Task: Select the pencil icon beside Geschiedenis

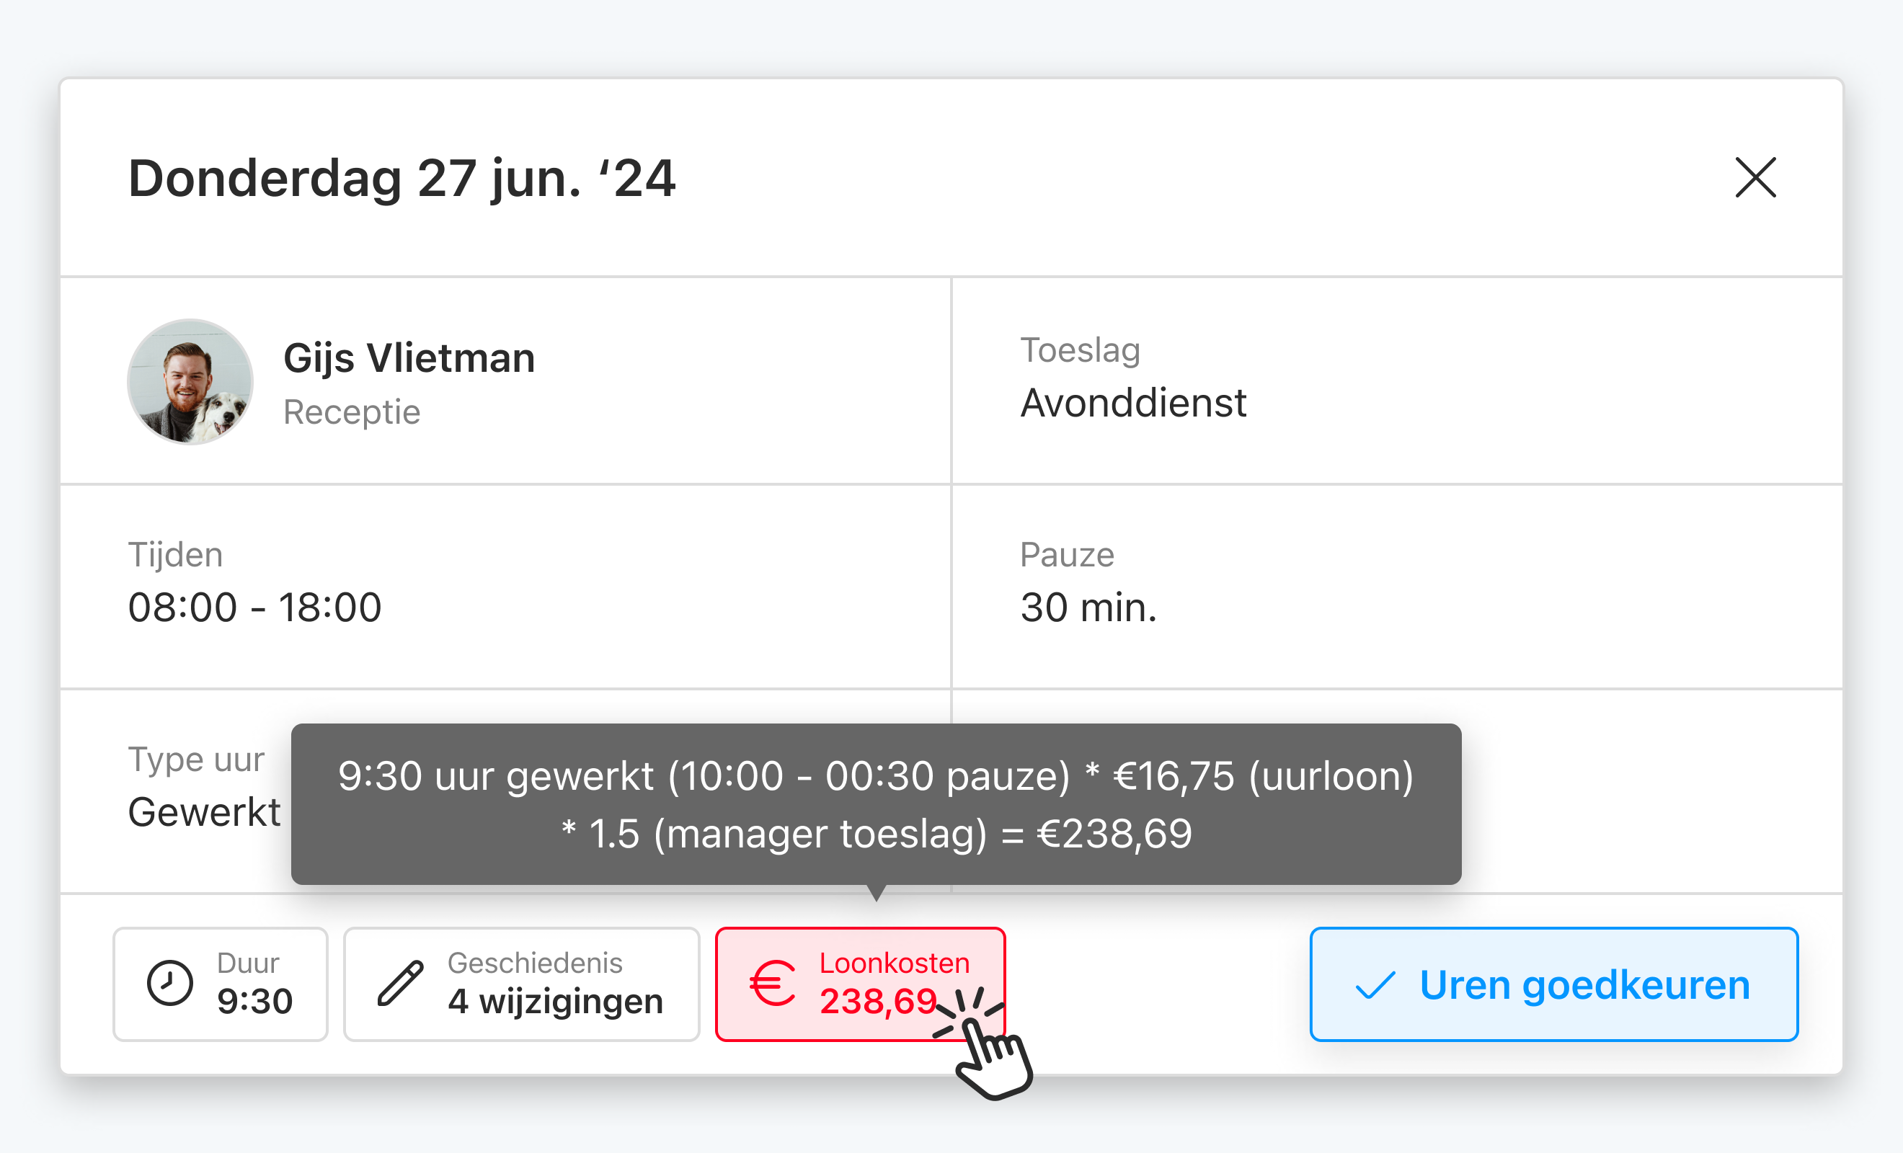Action: [399, 983]
